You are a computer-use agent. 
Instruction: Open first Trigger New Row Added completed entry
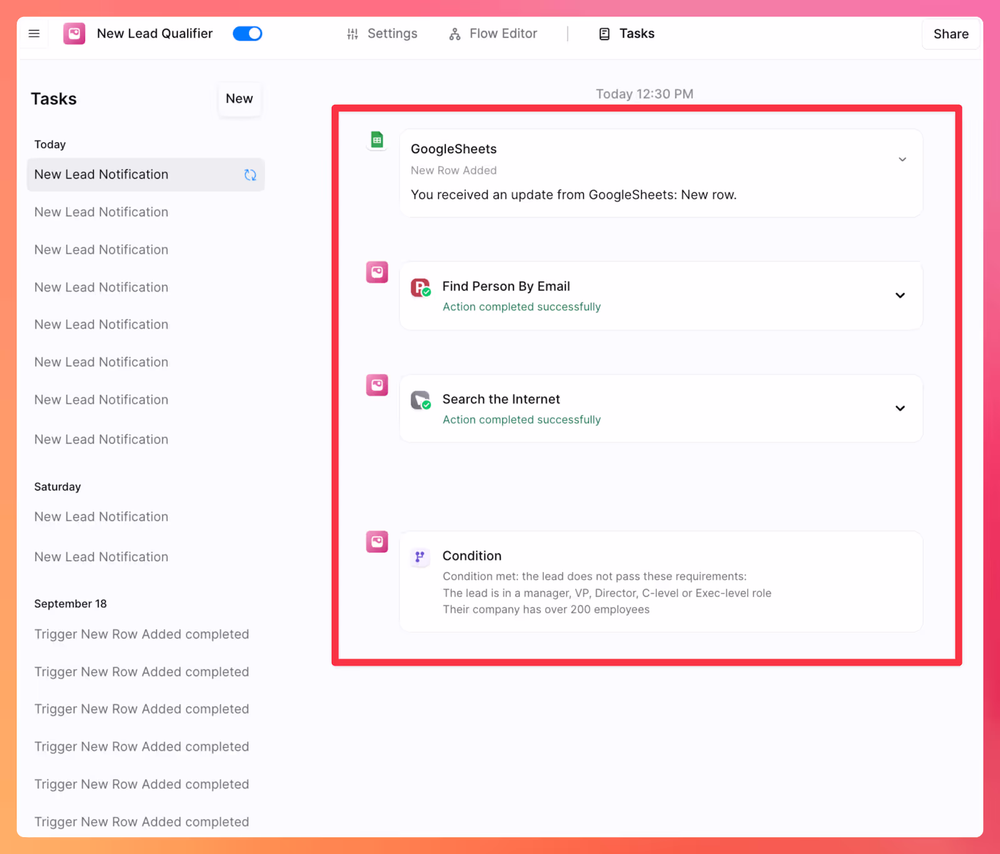(142, 634)
